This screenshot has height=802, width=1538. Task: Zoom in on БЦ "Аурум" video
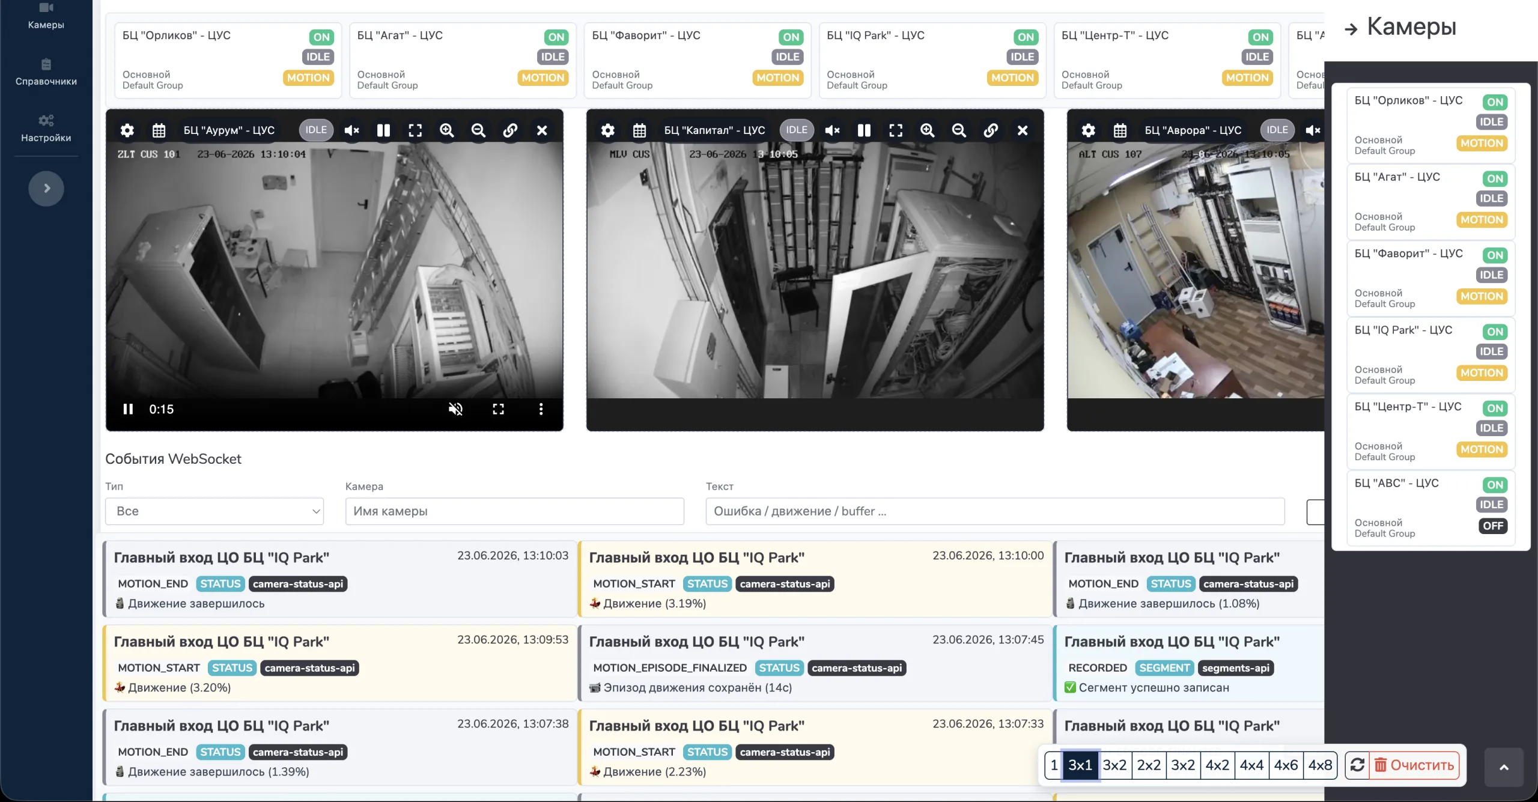coord(447,130)
